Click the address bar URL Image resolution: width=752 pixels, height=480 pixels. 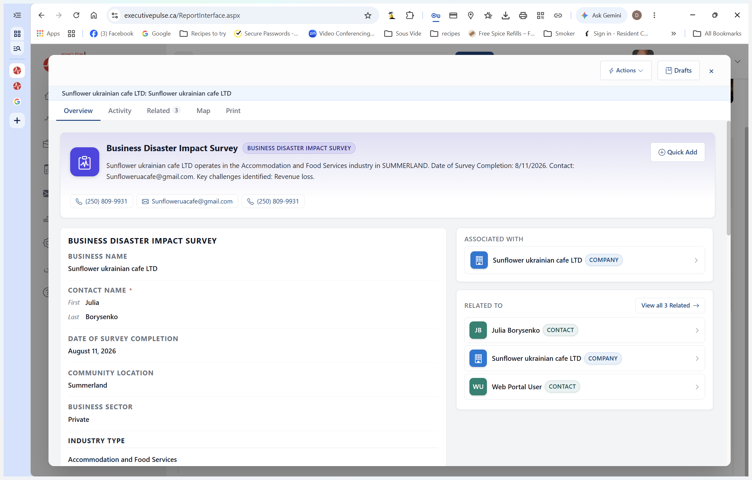(x=182, y=16)
